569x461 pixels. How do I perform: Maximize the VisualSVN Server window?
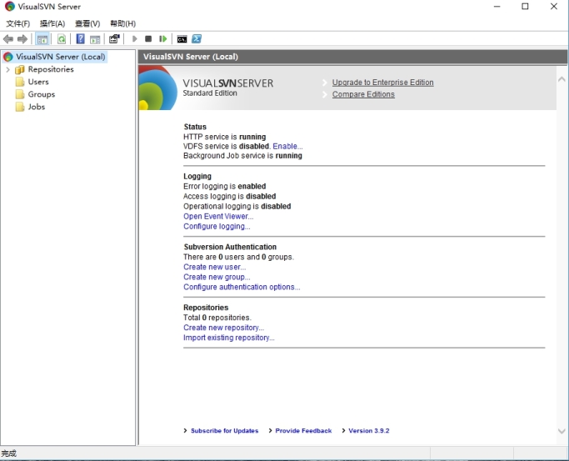[x=525, y=7]
